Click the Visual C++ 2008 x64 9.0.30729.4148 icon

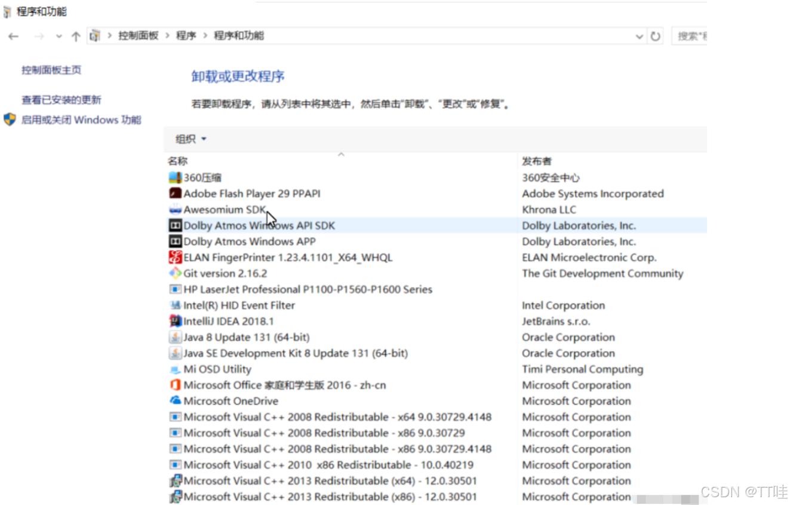pyautogui.click(x=175, y=417)
